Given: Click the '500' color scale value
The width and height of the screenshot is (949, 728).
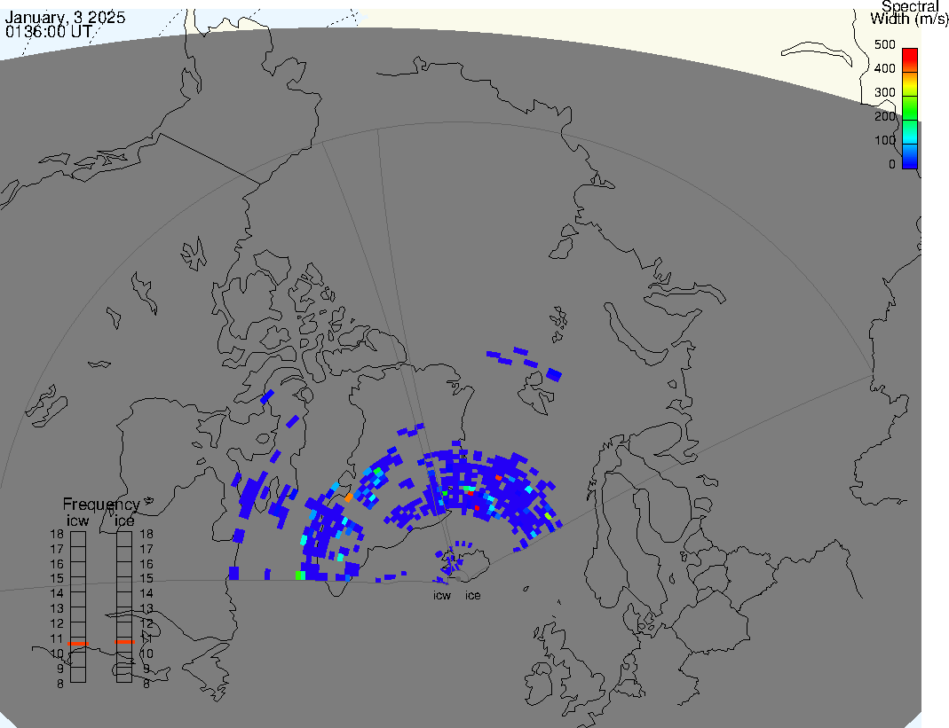Looking at the screenshot, I should 884,44.
